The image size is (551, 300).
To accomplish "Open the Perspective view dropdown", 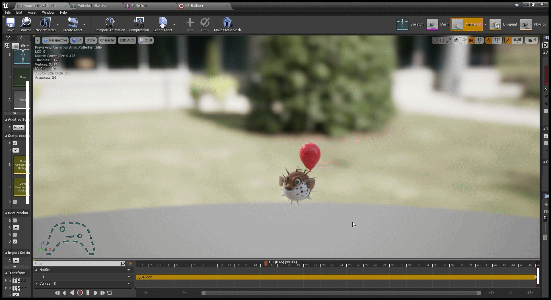I will (55, 40).
